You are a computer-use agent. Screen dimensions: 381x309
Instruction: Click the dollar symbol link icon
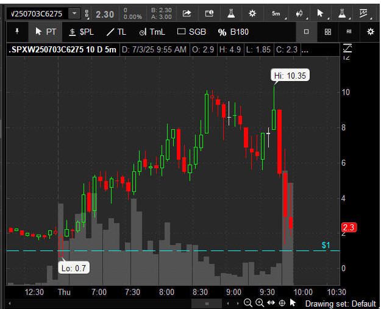point(87,14)
